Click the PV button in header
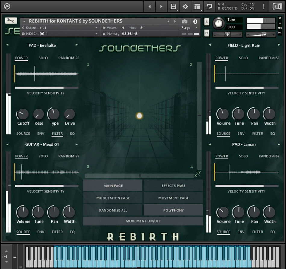Viewport: 286px width, 269px height. [280, 33]
